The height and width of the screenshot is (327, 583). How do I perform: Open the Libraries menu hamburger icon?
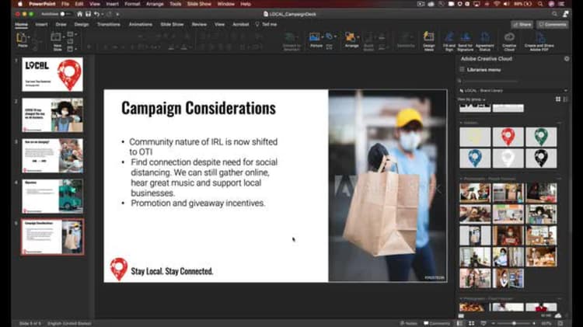click(x=463, y=70)
